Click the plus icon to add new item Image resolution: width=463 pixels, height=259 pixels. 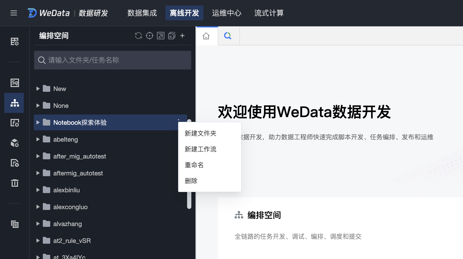(x=182, y=36)
